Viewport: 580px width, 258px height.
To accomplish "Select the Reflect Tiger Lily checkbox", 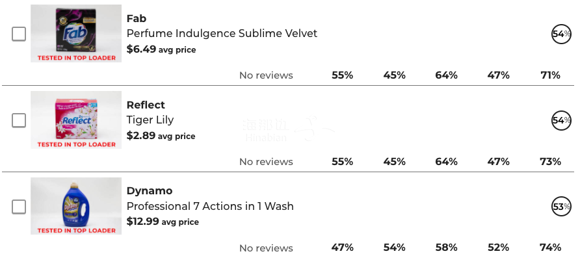I will pos(19,120).
